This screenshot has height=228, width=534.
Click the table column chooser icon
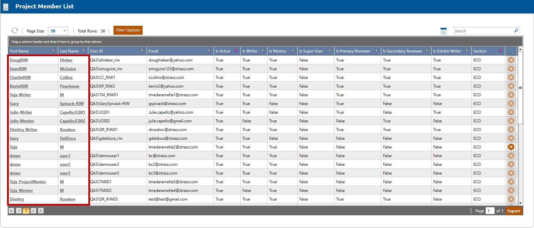coord(444,31)
